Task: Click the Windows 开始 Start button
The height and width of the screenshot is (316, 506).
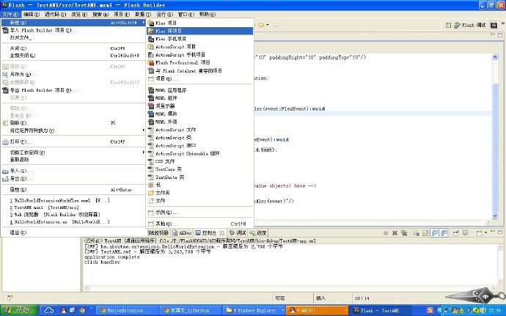Action: (x=19, y=310)
